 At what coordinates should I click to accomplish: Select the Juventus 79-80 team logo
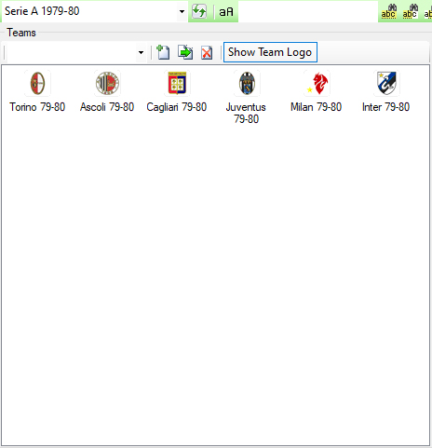coord(247,83)
